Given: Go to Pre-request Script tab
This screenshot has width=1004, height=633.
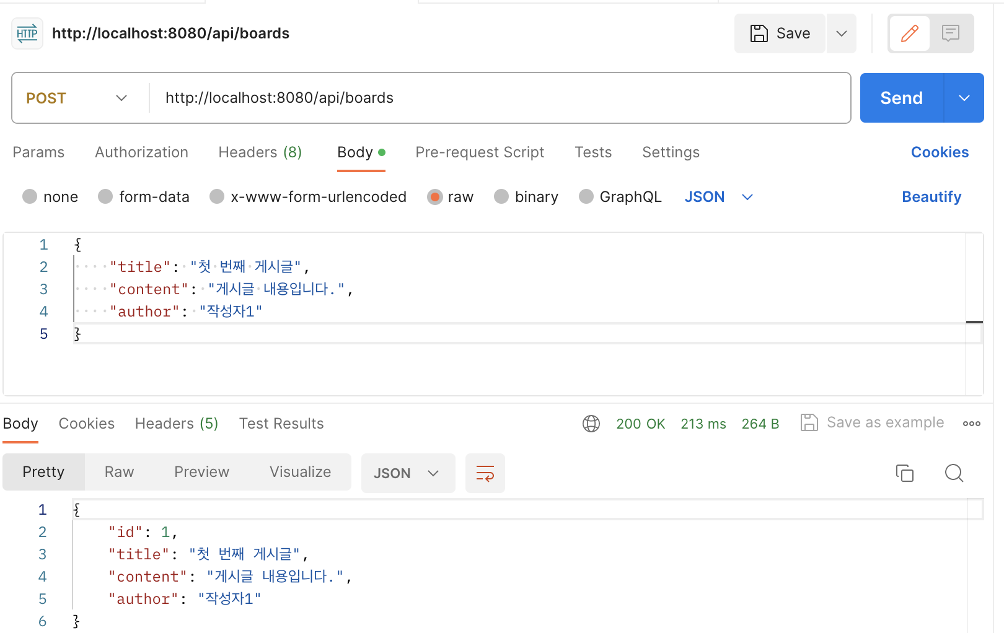Looking at the screenshot, I should [480, 152].
